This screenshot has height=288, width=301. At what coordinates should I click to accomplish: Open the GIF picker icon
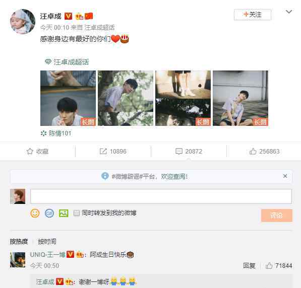(49, 213)
